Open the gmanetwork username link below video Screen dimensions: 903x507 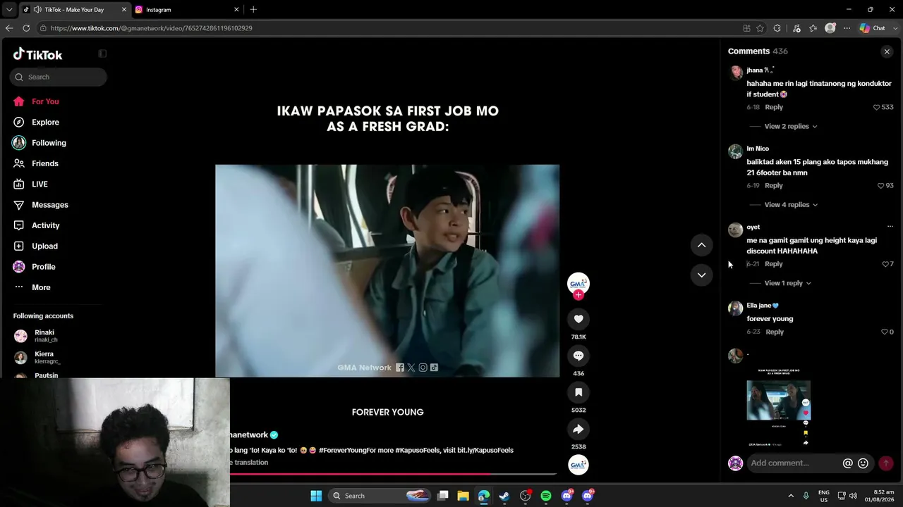(x=248, y=435)
